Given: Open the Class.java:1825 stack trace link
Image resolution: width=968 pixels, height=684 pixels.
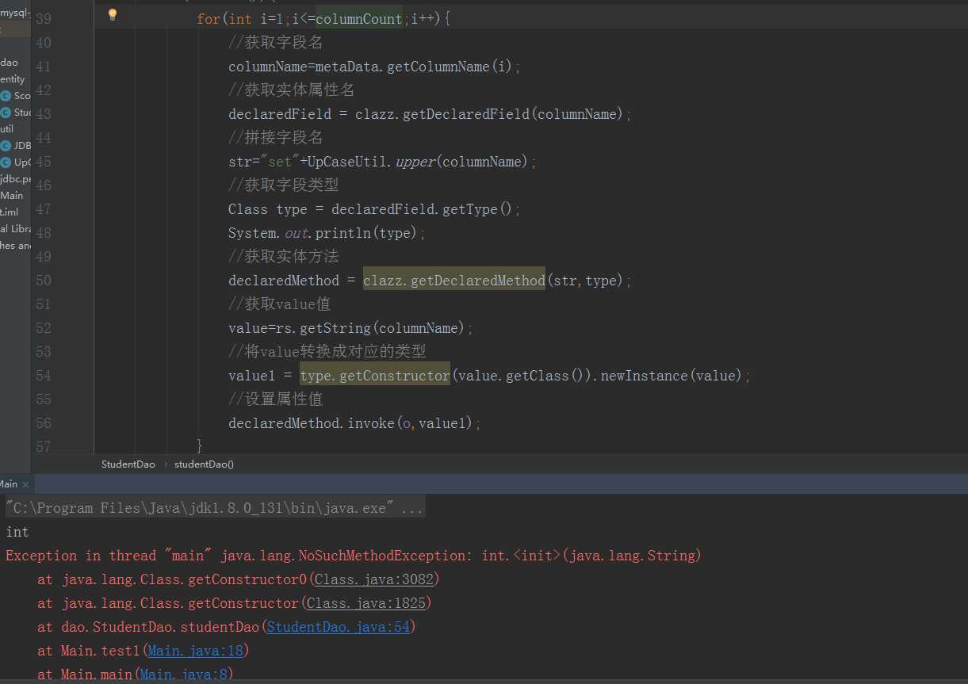Looking at the screenshot, I should [366, 603].
